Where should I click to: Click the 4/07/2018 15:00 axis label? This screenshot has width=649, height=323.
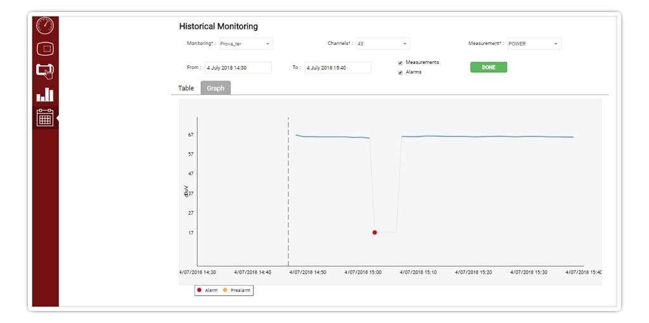pyautogui.click(x=363, y=272)
